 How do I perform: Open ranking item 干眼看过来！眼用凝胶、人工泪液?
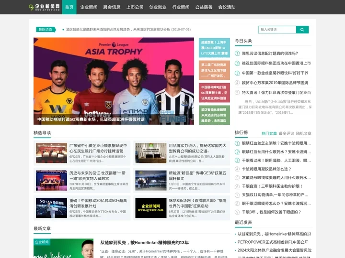coord(276,161)
